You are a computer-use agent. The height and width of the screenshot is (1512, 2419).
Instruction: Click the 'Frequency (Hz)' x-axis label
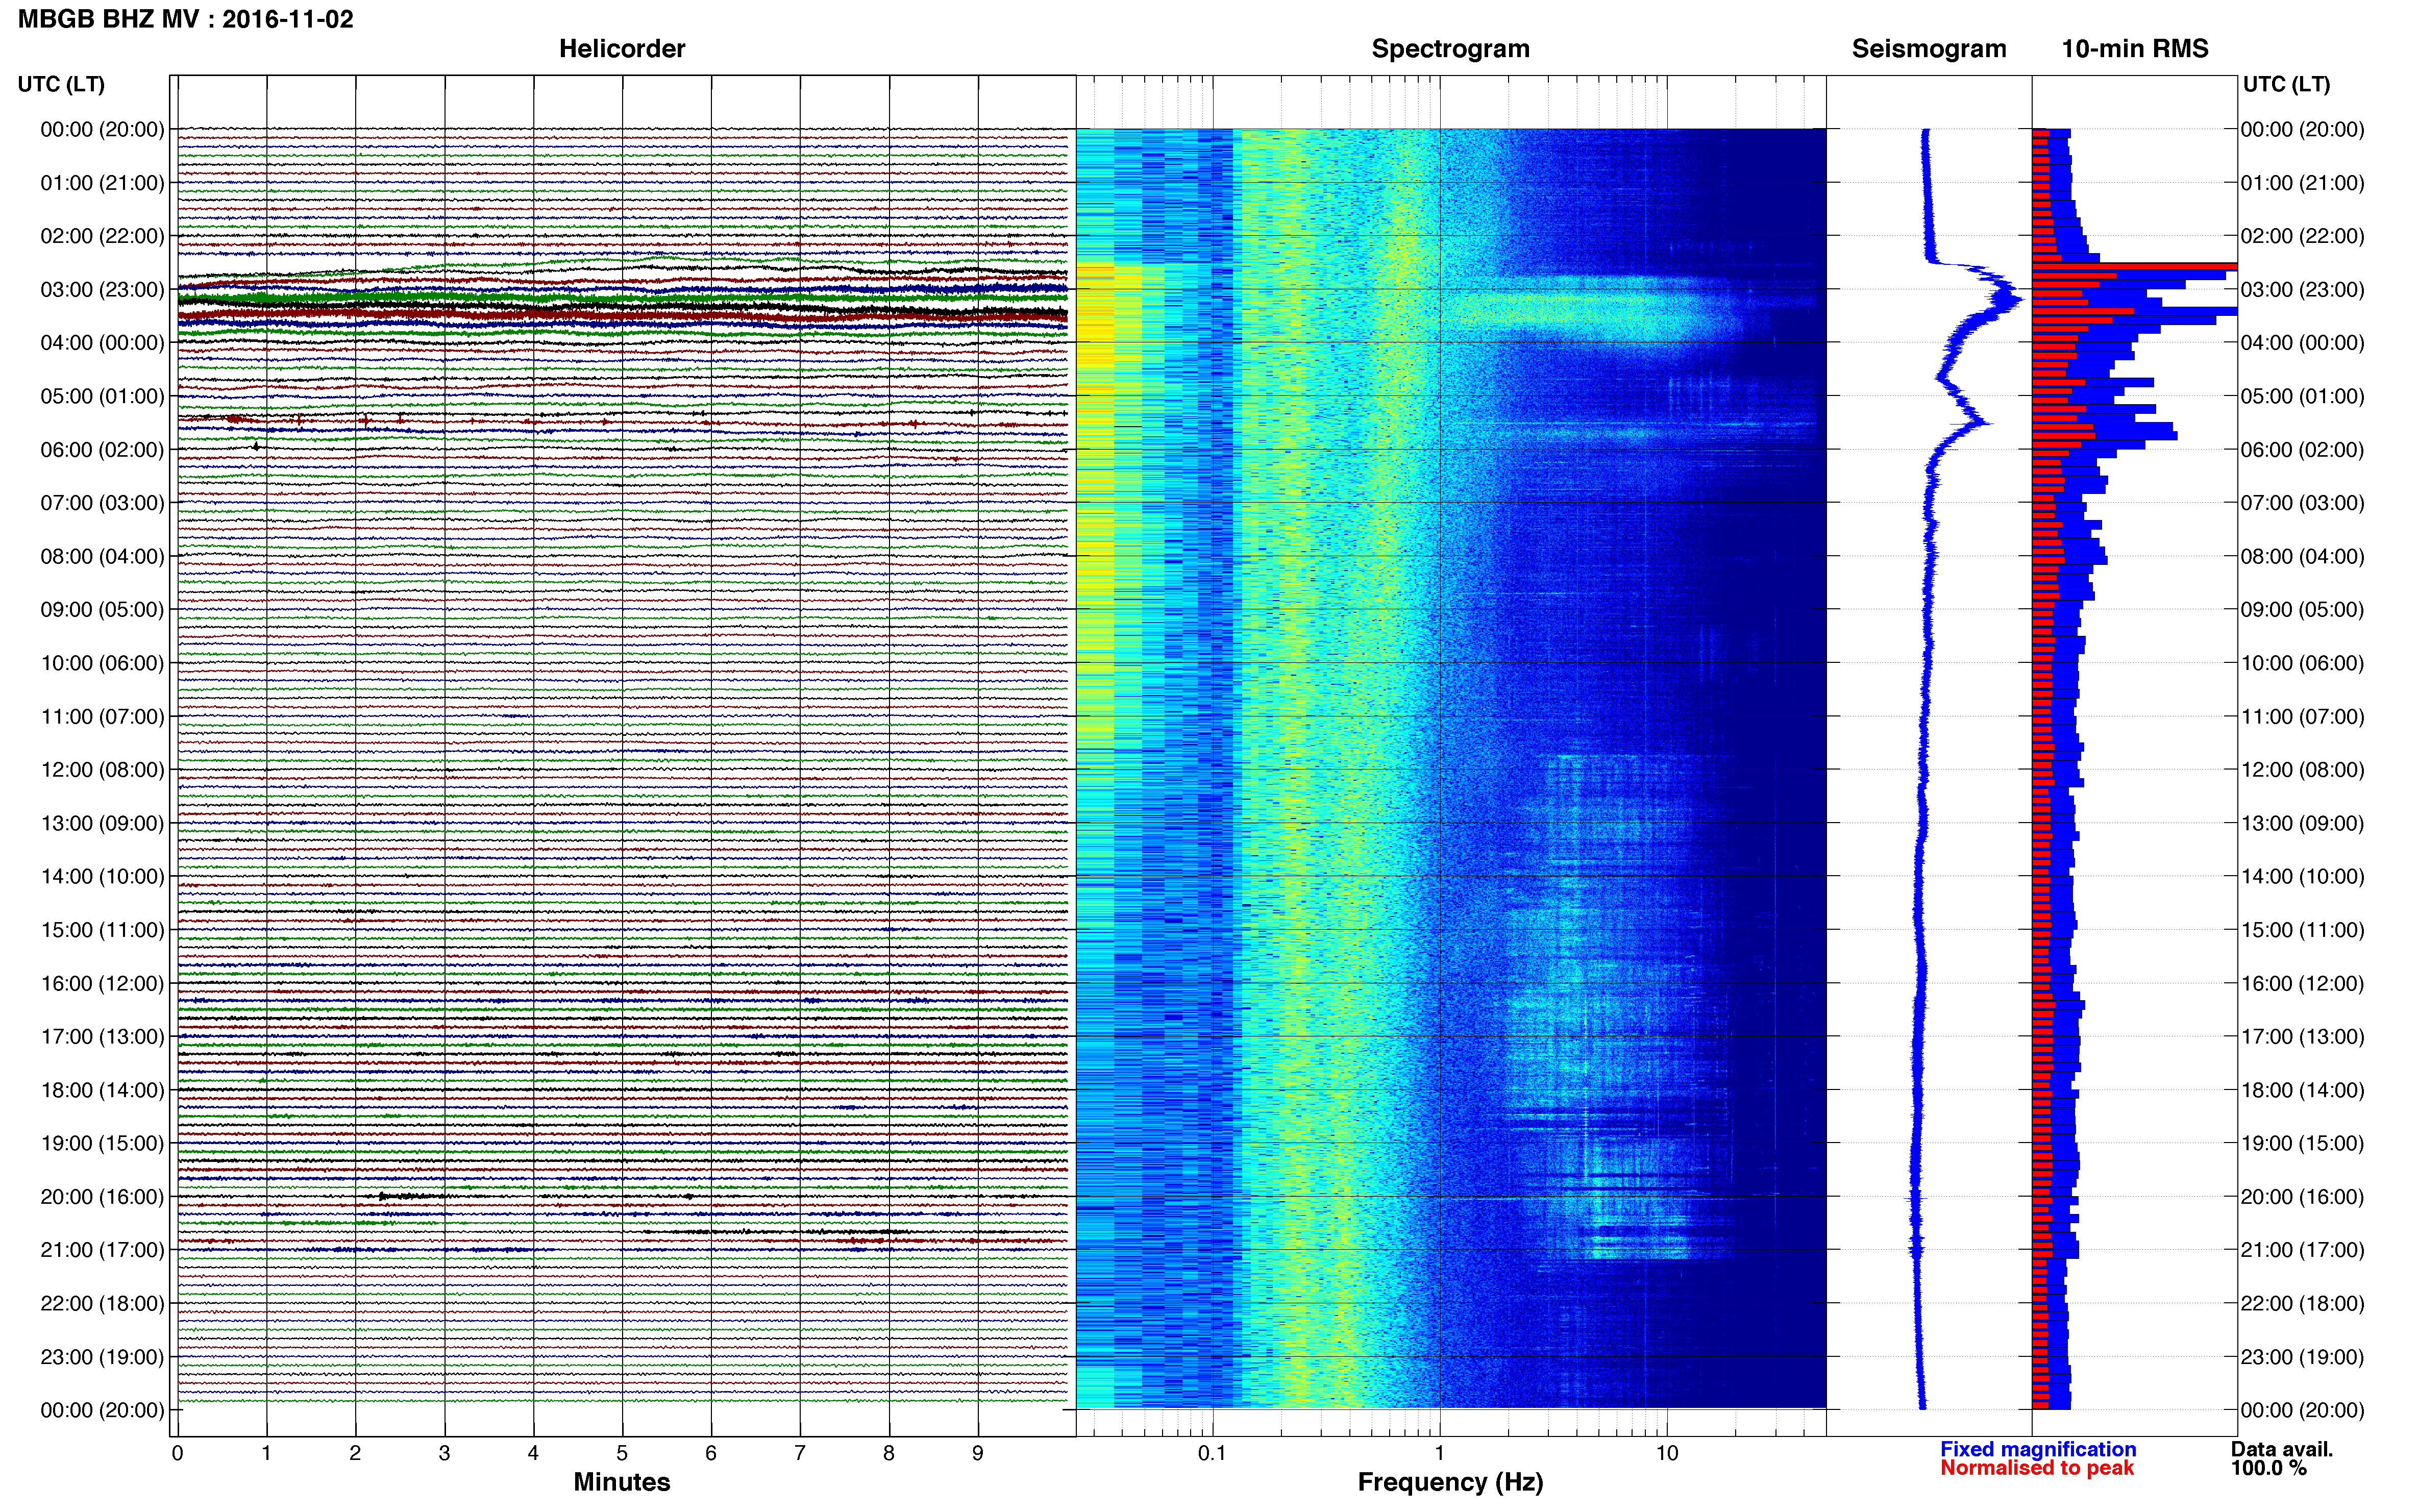[x=1450, y=1482]
